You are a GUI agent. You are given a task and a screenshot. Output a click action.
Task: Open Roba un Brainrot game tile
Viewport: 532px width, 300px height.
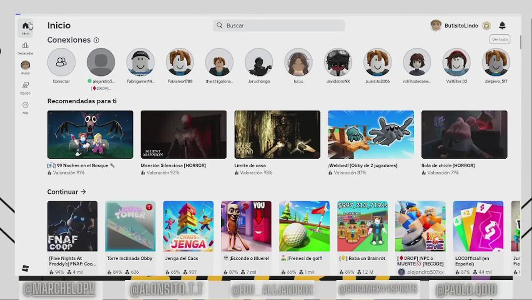pos(362,226)
